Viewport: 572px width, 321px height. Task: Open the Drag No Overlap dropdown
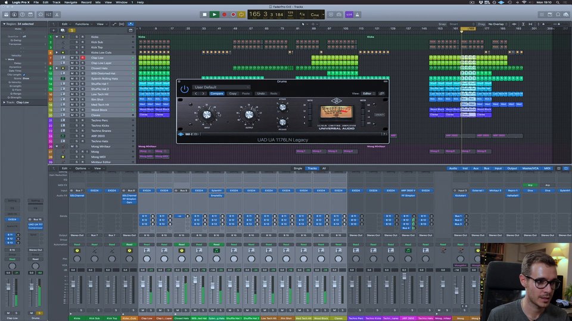click(498, 24)
